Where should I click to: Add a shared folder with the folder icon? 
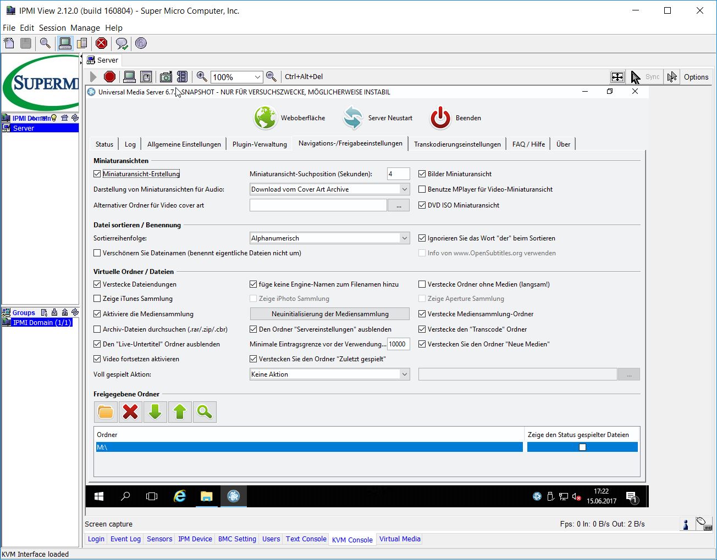pos(106,412)
